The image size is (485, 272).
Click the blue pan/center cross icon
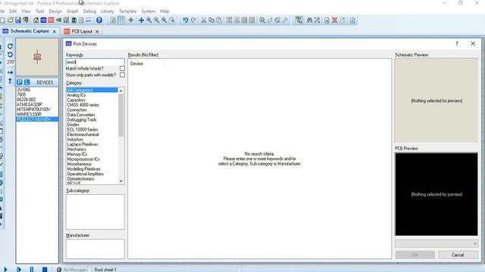(x=141, y=20)
